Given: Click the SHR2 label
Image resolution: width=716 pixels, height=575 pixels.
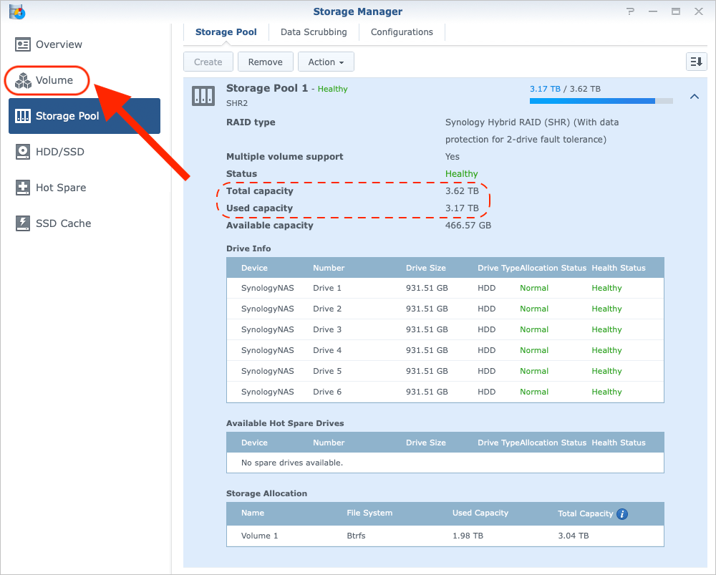Looking at the screenshot, I should [237, 103].
